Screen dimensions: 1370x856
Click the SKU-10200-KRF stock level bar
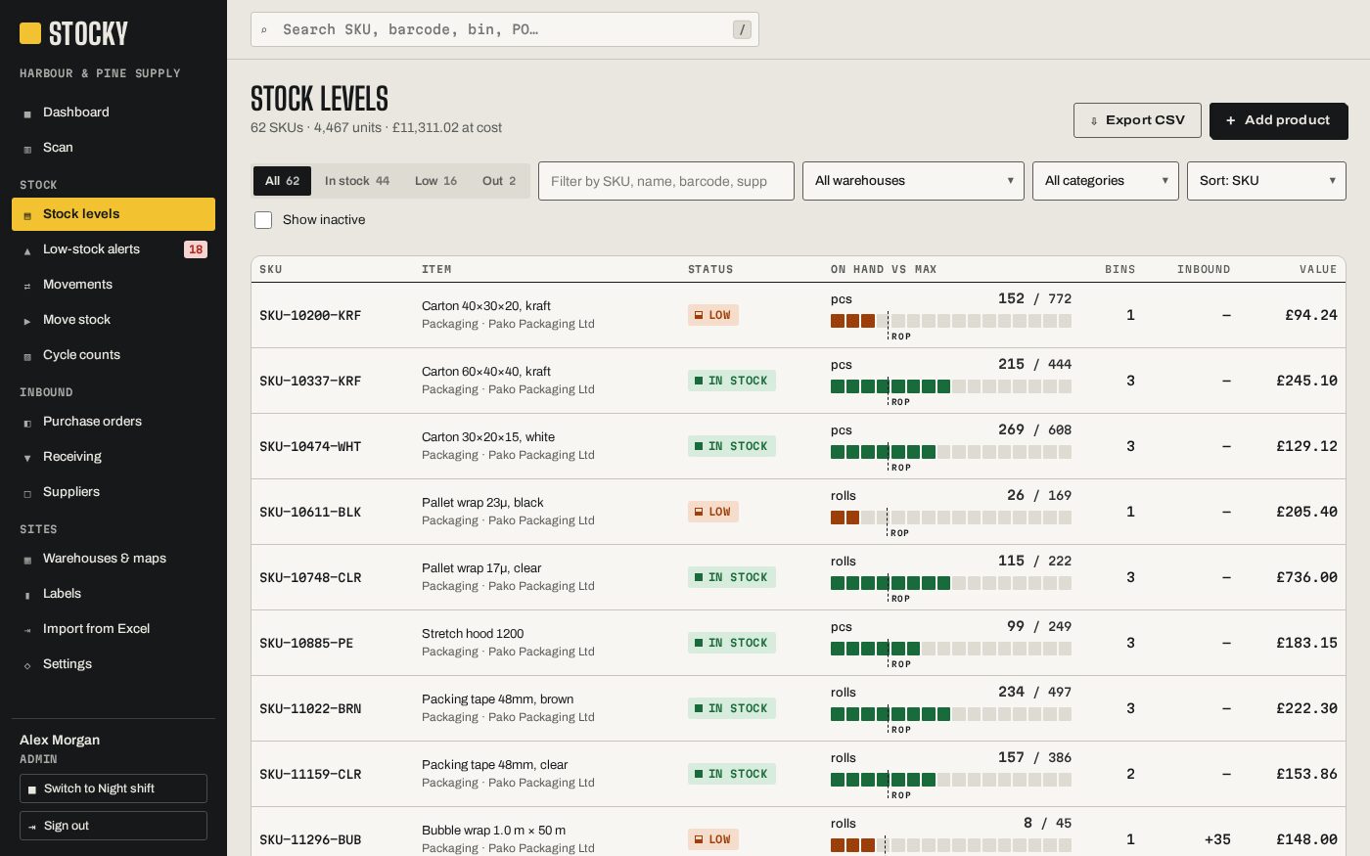coord(951,321)
